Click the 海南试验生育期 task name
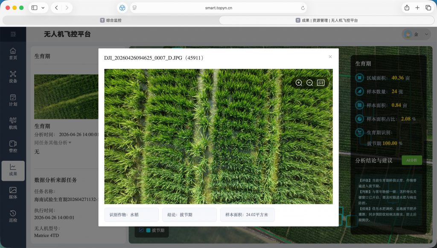Viewport: 437px width, 248px height. pyautogui.click(x=66, y=199)
